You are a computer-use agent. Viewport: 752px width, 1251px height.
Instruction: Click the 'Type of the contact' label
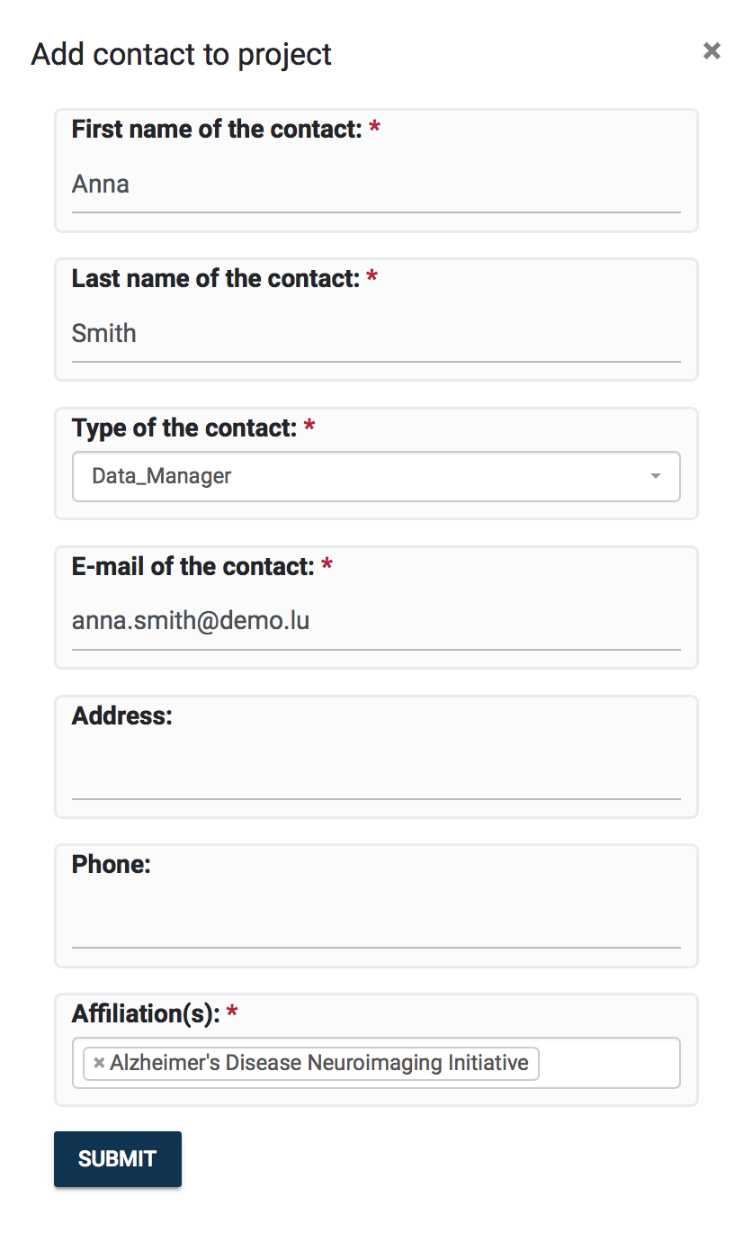coord(184,428)
